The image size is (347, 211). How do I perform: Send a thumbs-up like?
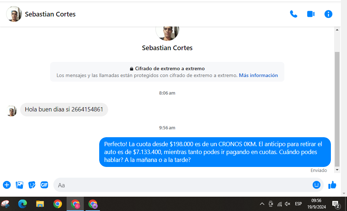click(332, 185)
